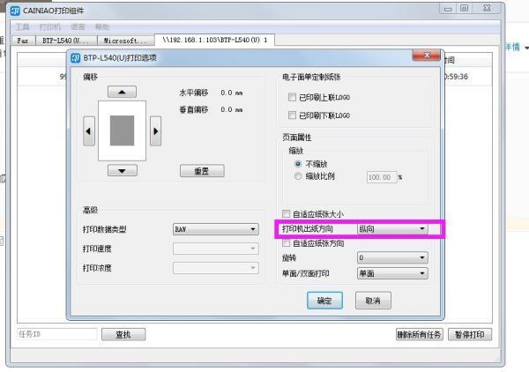The image size is (529, 372).
Task: Click the BTP-L540(U) dialog title icon
Action: (76, 58)
